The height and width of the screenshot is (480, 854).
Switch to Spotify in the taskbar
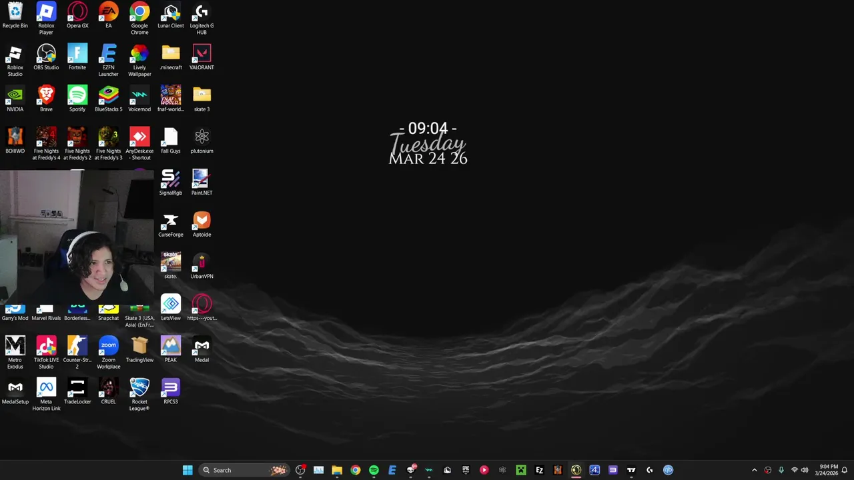[x=374, y=470]
